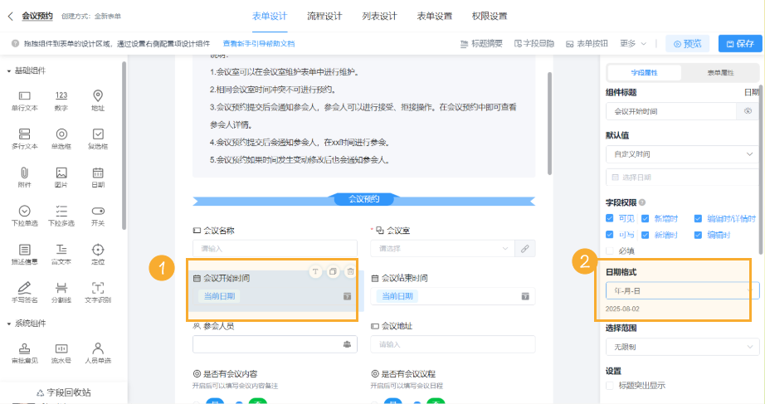Select the 数字 component icon
The image size is (765, 404).
61,95
